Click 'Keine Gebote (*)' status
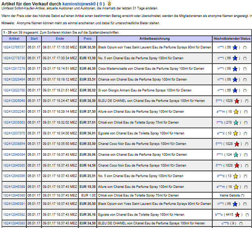The height and width of the screenshot is (228, 252). click(x=232, y=195)
